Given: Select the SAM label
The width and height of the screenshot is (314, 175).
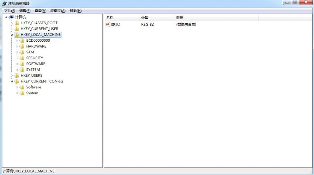Looking at the screenshot, I should pyautogui.click(x=30, y=52).
